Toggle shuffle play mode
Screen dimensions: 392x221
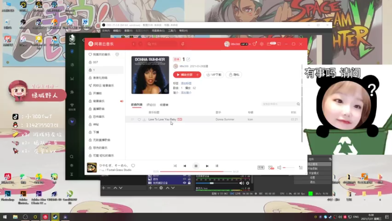pyautogui.click(x=175, y=166)
